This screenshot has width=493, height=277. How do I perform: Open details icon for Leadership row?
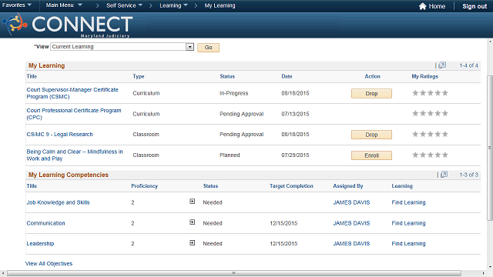click(x=192, y=243)
